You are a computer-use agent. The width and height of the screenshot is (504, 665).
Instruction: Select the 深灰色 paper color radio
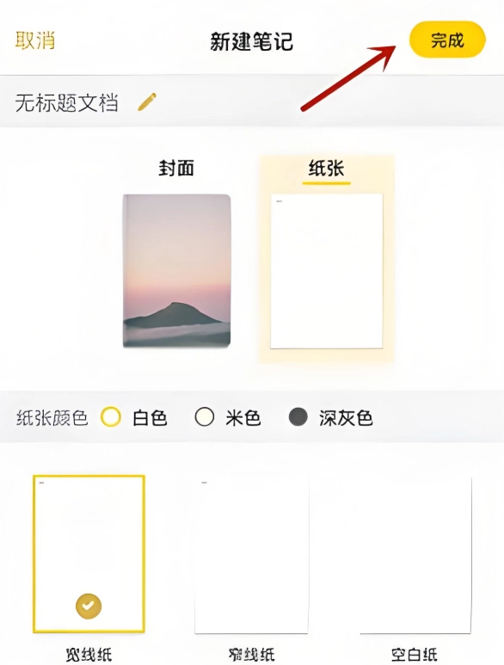(298, 417)
